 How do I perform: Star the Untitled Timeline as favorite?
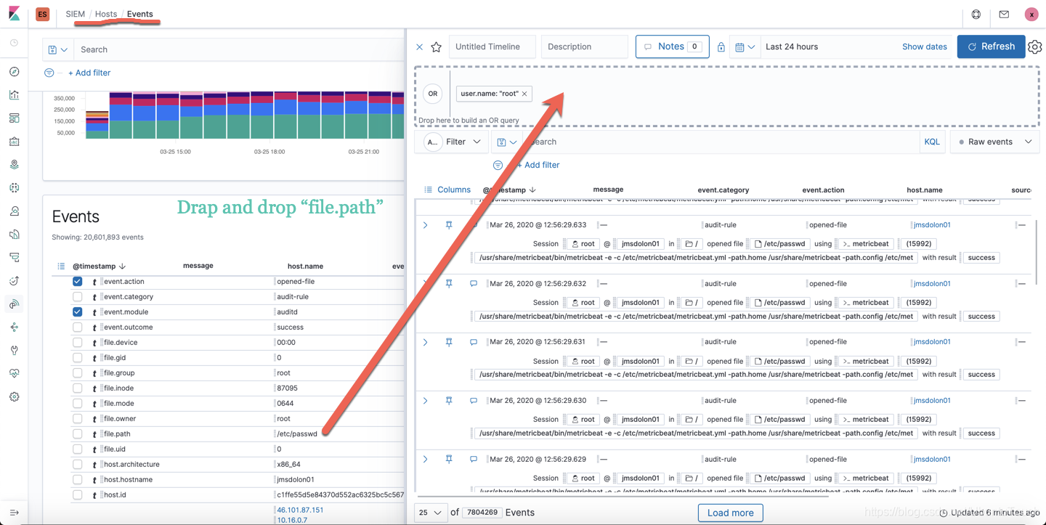436,47
